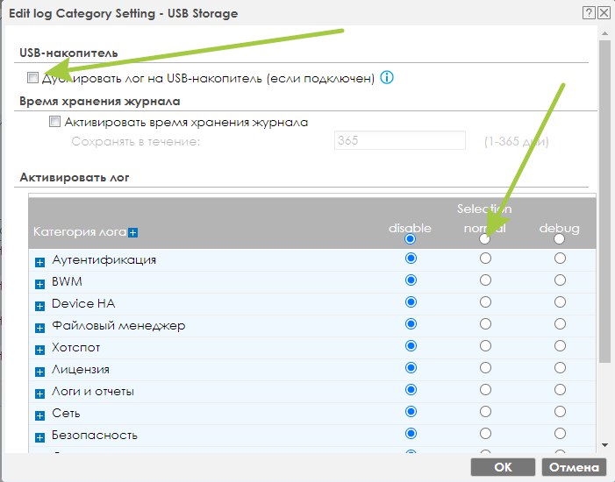
Task: Expand the Сеть category
Action: (x=40, y=415)
